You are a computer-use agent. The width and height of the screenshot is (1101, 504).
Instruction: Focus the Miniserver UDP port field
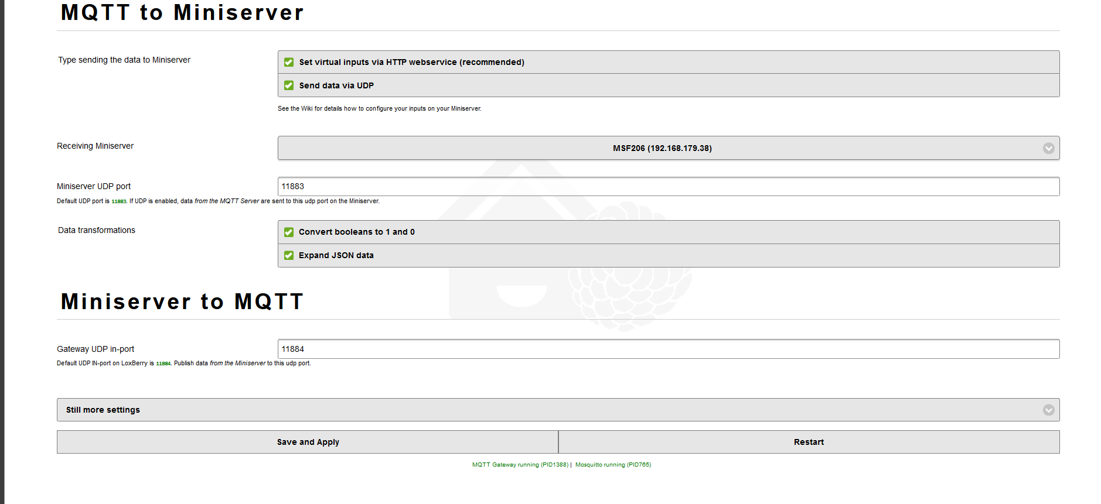click(x=668, y=186)
